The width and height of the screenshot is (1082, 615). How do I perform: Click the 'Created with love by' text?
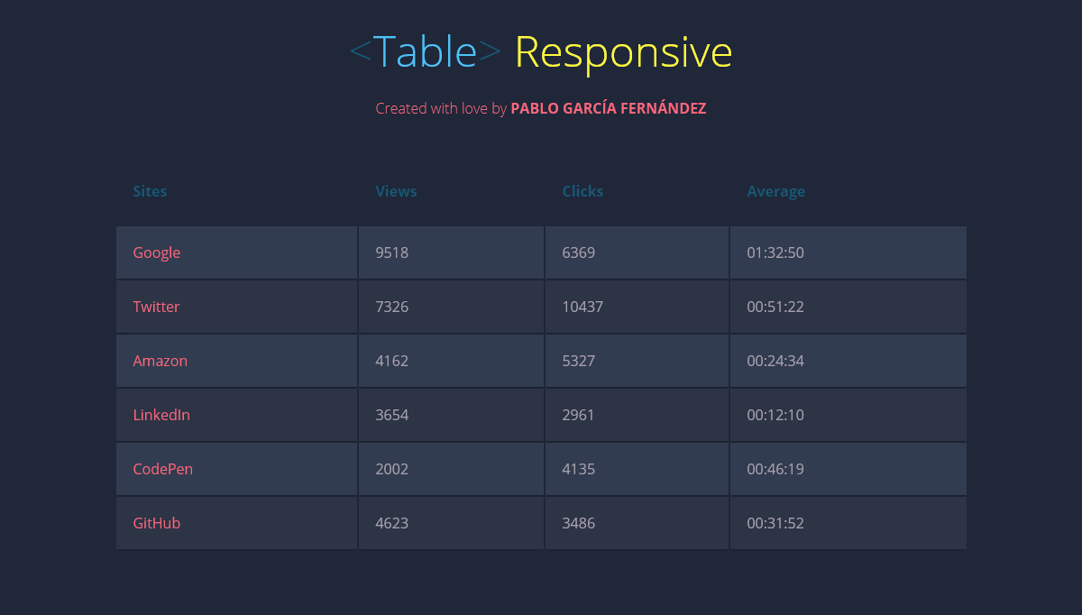[x=441, y=108]
